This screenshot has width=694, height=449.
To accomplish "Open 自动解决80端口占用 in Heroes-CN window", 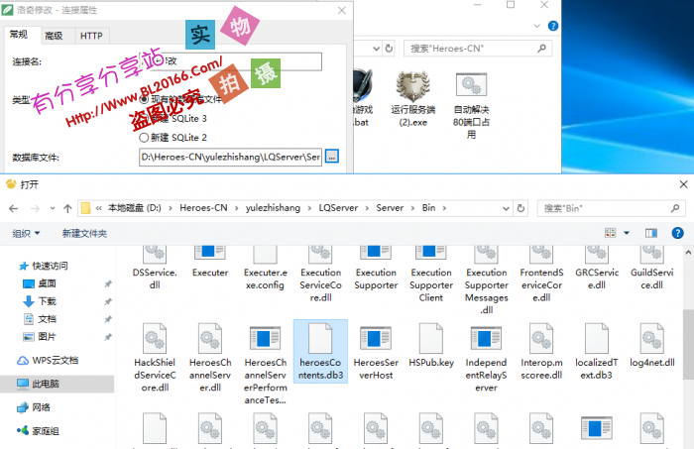I will pyautogui.click(x=471, y=105).
